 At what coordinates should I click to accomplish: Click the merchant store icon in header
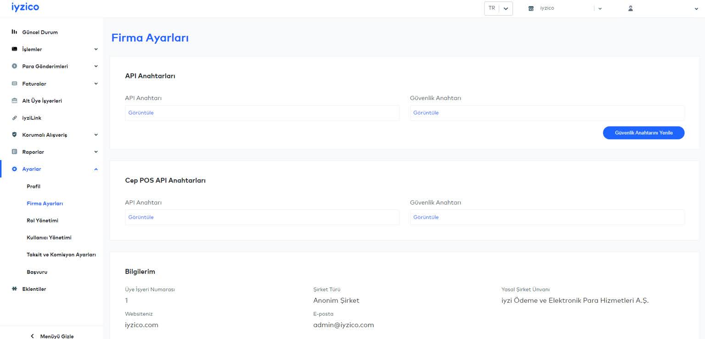(x=531, y=8)
